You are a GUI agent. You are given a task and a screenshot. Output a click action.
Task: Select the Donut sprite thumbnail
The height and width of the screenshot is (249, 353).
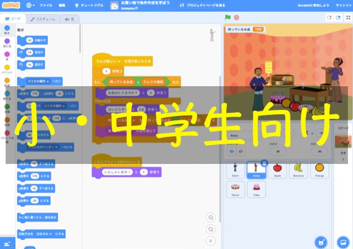coord(235,190)
